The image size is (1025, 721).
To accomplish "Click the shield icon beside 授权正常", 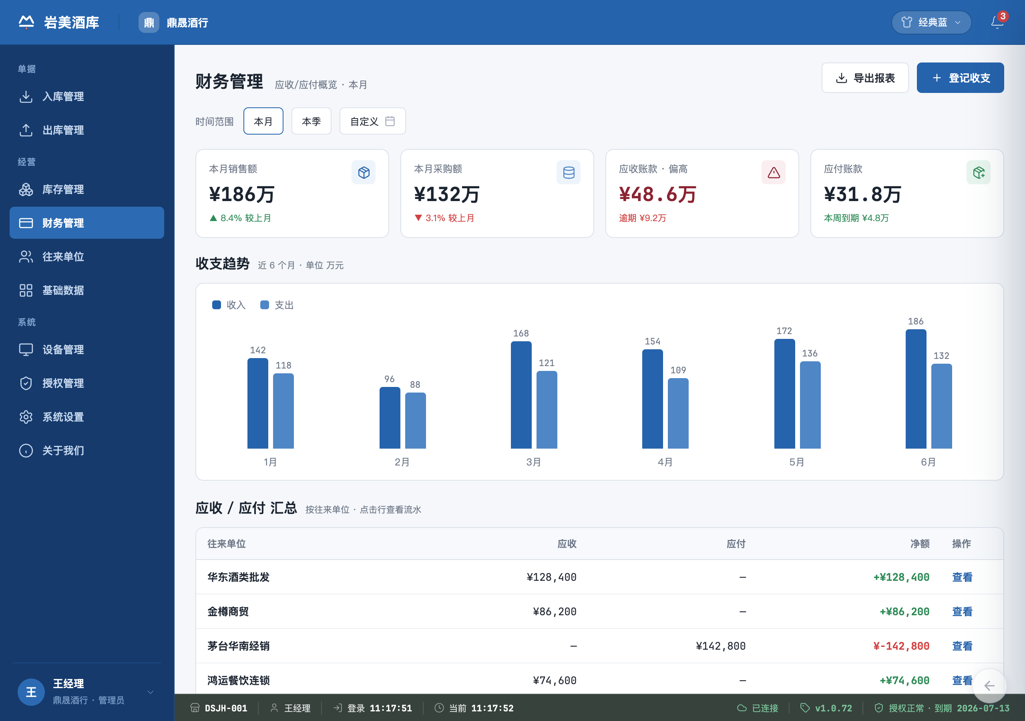I will (x=878, y=708).
